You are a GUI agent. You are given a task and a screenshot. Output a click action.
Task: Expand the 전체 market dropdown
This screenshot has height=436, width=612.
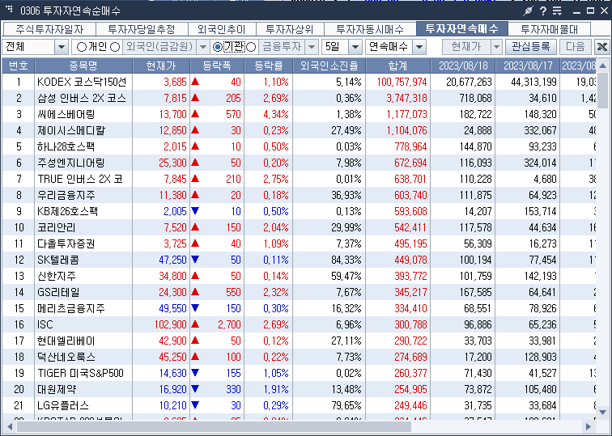click(x=62, y=47)
